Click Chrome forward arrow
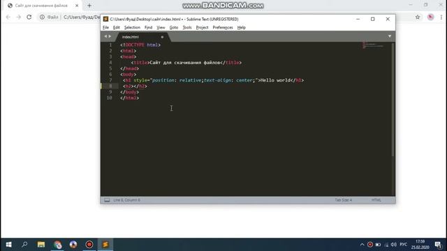 [19, 17]
